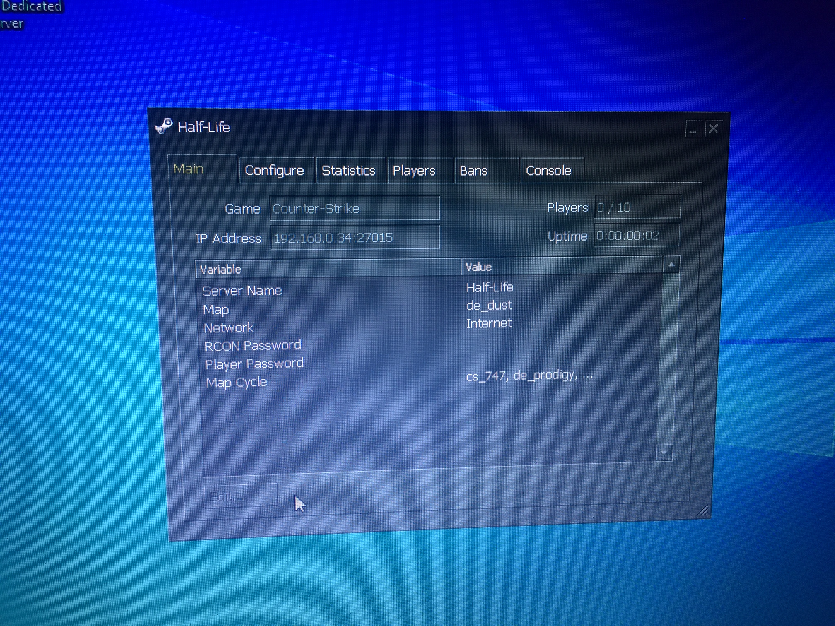
Task: Select the Map Cycle row
Action: (x=237, y=382)
